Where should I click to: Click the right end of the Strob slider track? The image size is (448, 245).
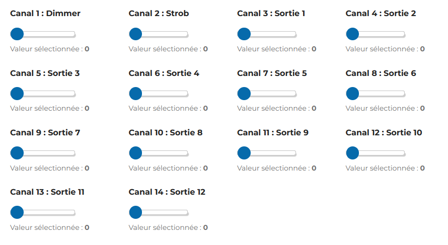pos(186,34)
